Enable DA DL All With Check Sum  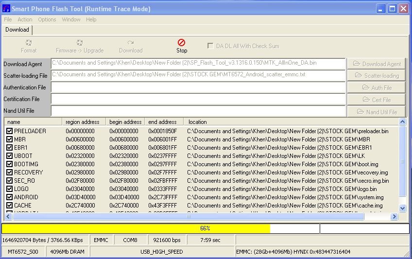[210, 46]
